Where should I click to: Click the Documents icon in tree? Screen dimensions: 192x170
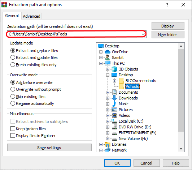pos(114,92)
